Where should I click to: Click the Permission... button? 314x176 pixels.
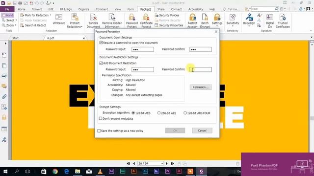pos(201,87)
